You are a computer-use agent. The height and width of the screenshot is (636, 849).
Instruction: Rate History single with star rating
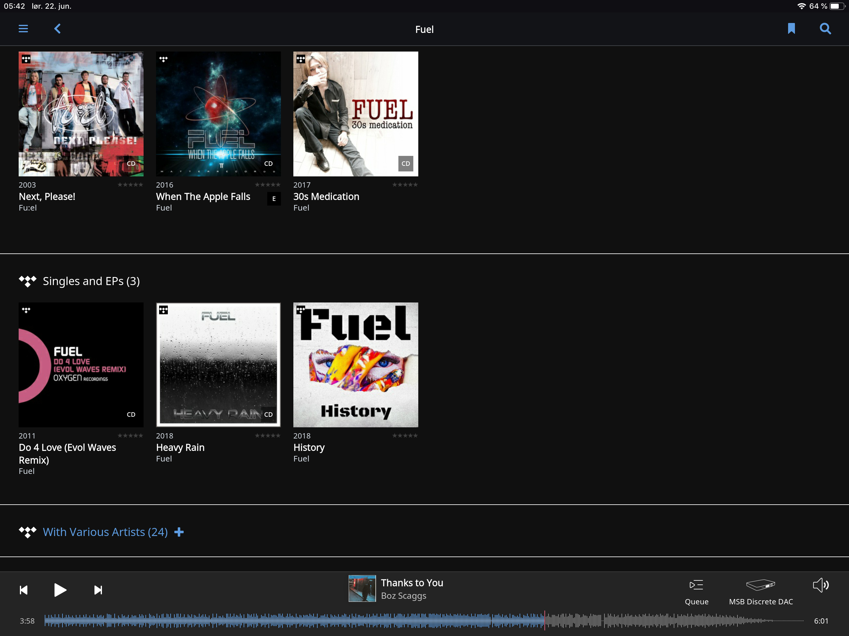pos(405,435)
